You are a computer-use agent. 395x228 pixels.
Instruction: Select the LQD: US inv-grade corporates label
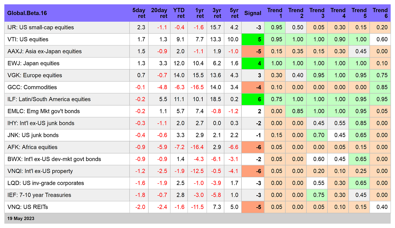point(46,183)
